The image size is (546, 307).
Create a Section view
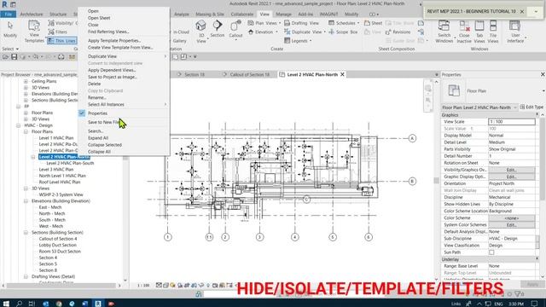tap(218, 29)
